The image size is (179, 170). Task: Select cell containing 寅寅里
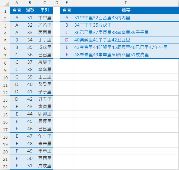point(45,107)
